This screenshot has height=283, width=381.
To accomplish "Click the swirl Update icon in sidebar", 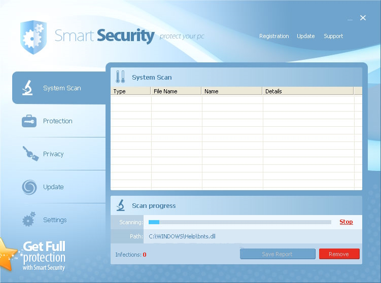I will (29, 187).
